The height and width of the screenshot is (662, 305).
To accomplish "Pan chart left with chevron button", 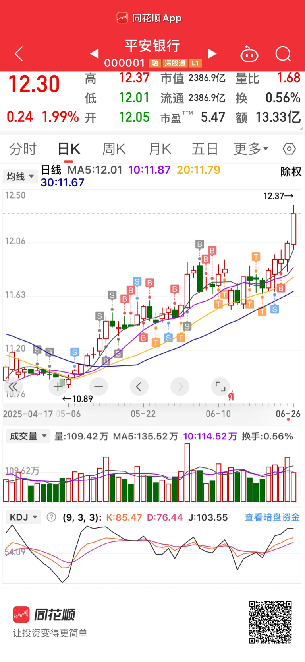I will click(x=139, y=387).
